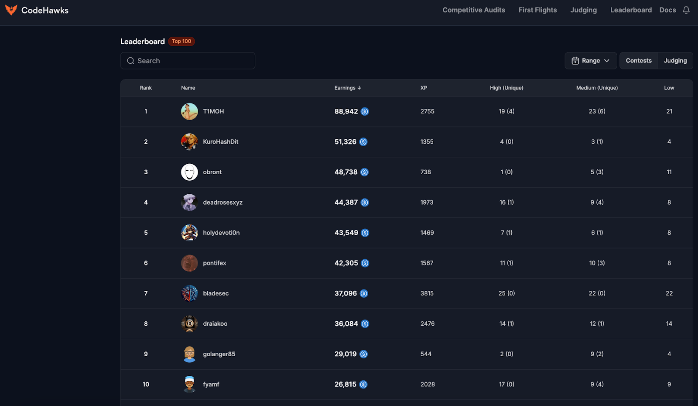Click obront's white mask avatar
The image size is (698, 406).
189,172
